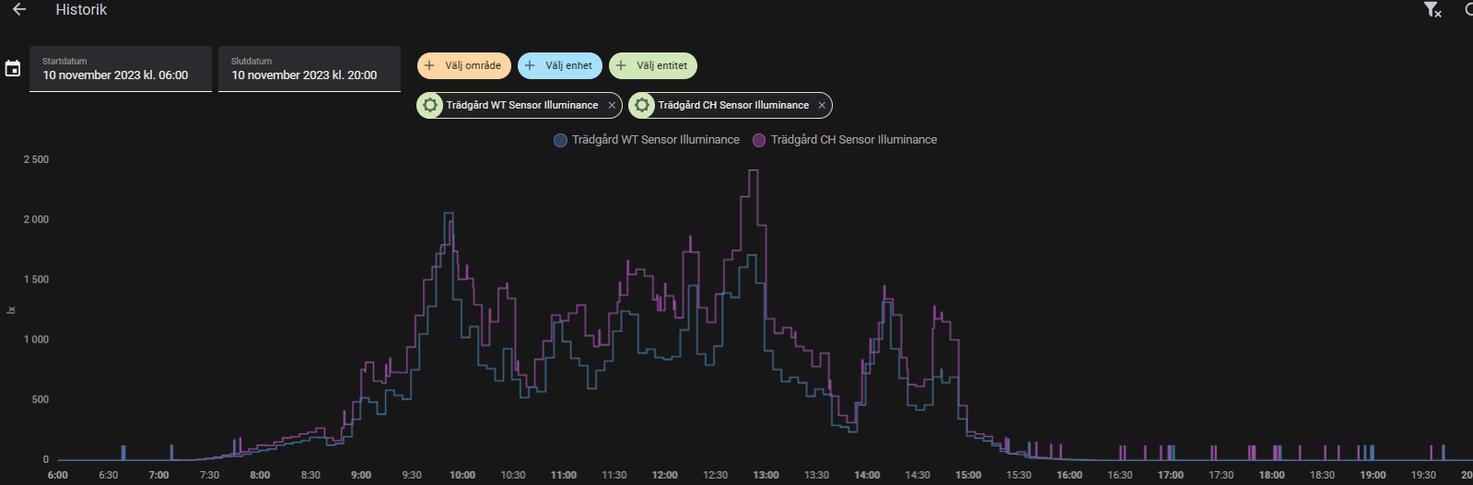The height and width of the screenshot is (485, 1473).
Task: Click the clear filters icon
Action: (1432, 10)
